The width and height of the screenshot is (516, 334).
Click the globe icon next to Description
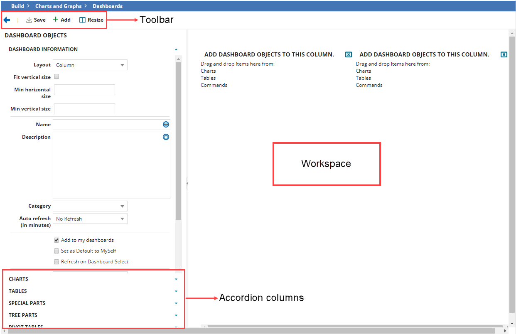pyautogui.click(x=166, y=137)
